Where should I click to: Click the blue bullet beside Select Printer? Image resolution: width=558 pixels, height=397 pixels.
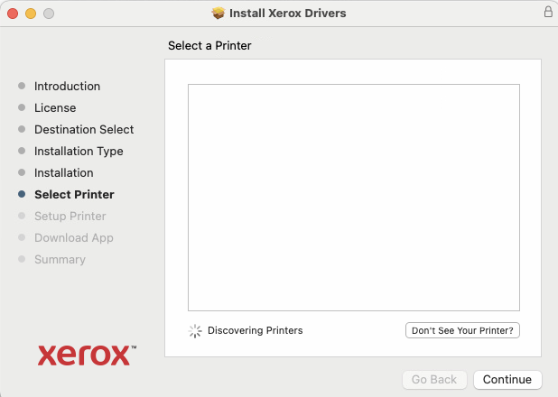[22, 194]
